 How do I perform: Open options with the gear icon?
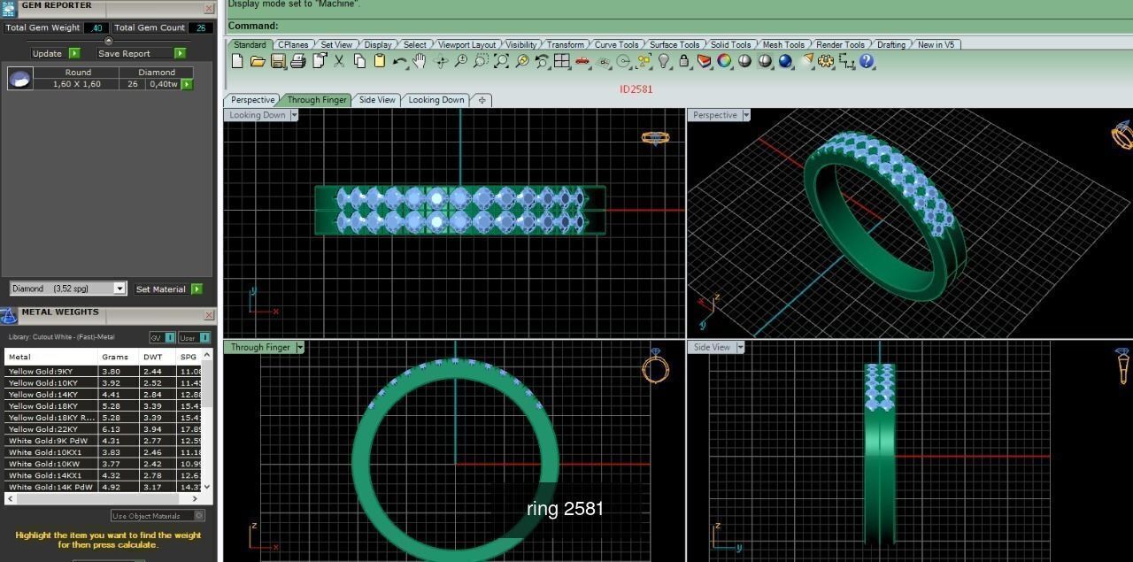[827, 61]
